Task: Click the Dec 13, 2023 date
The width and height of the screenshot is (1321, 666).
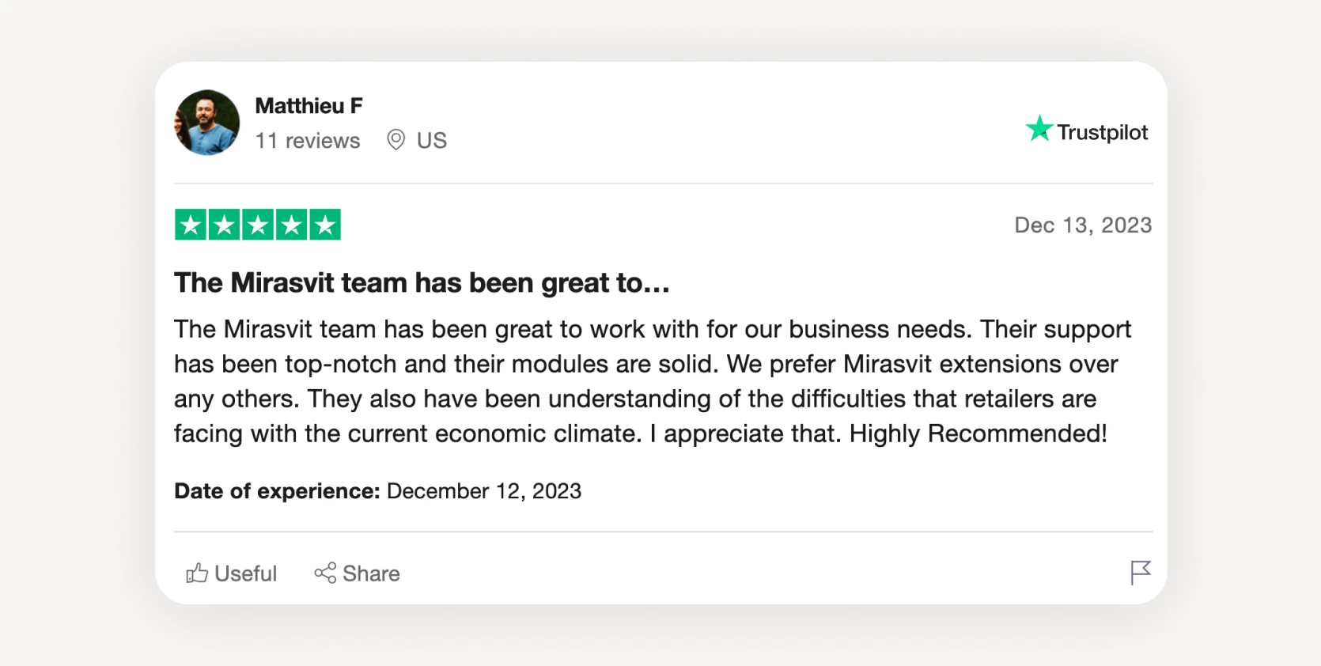Action: tap(1083, 225)
